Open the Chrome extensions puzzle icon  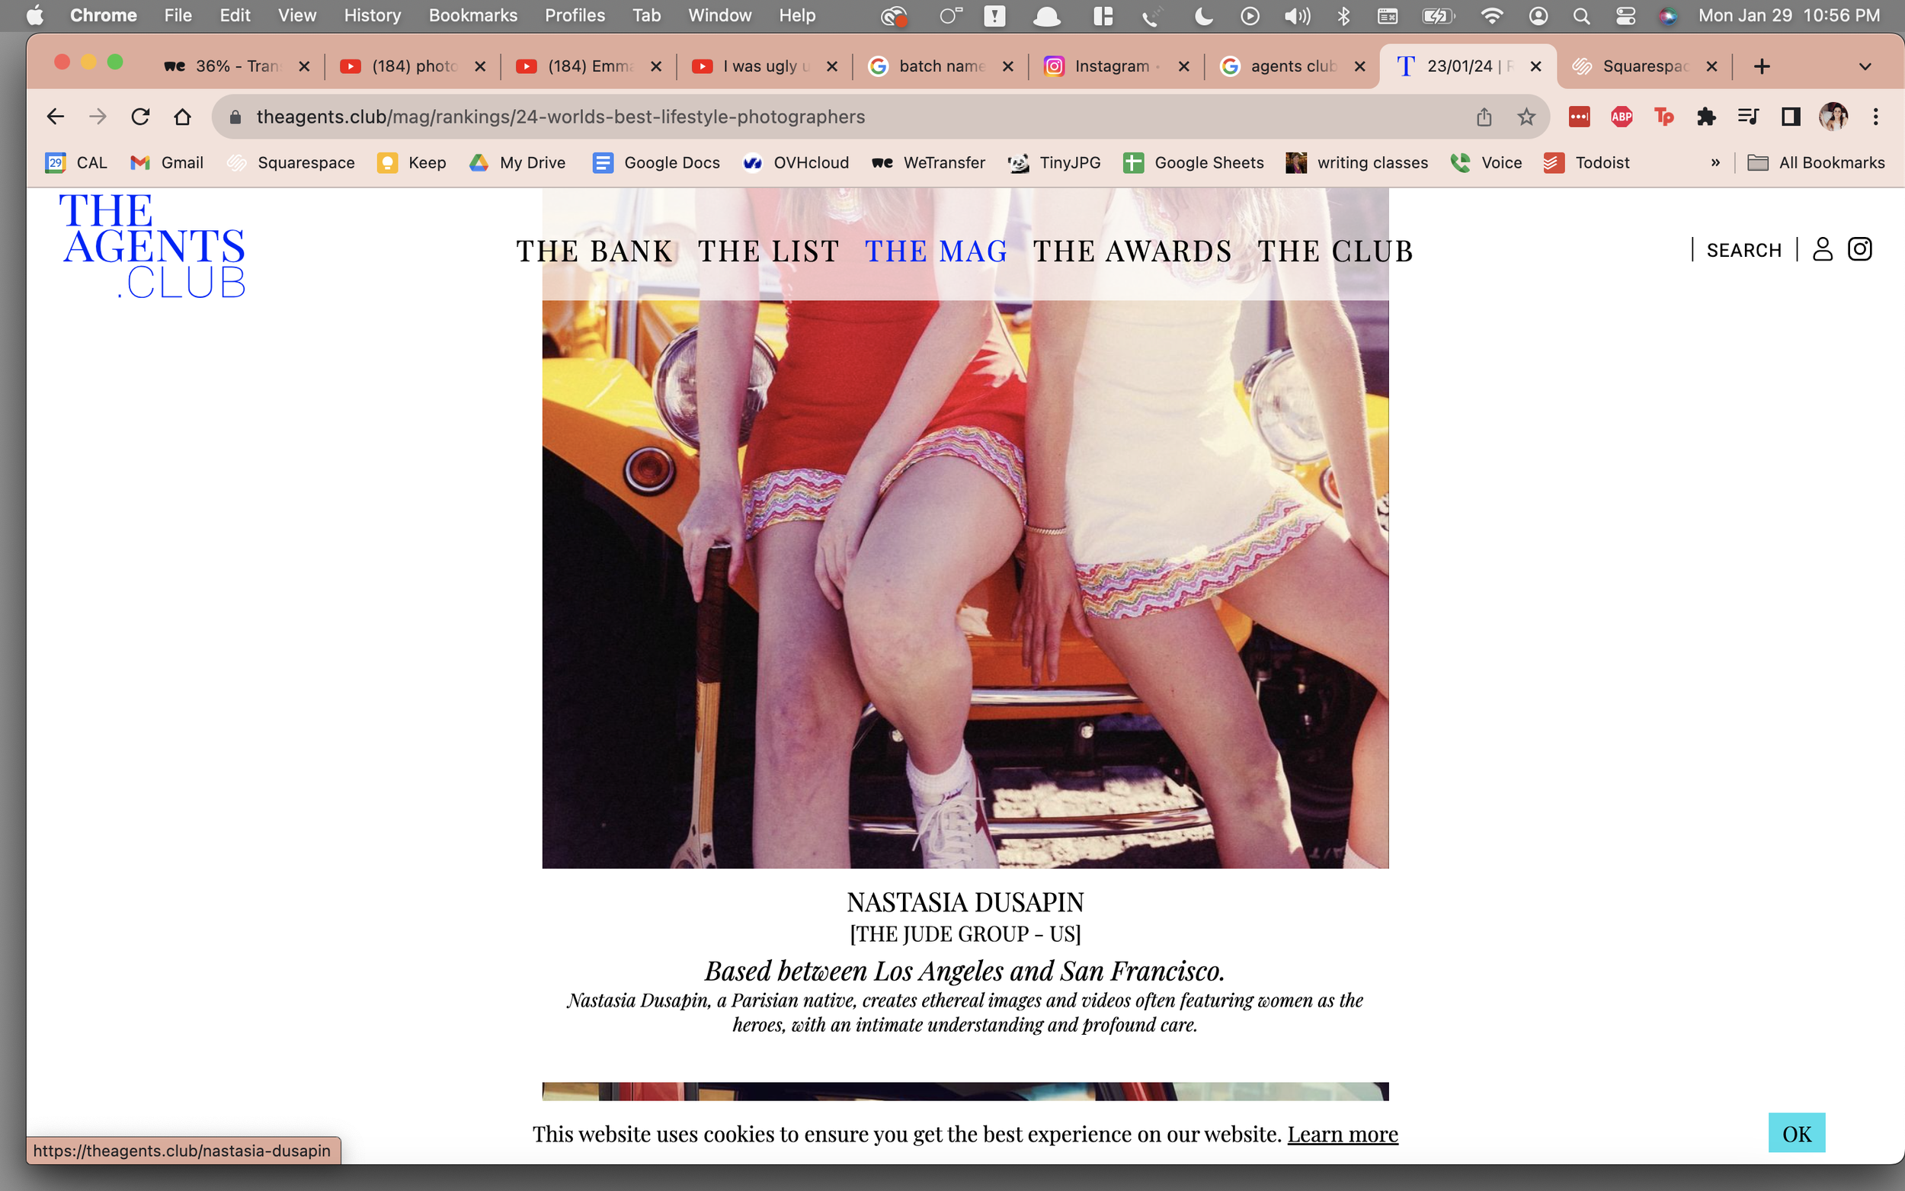1707,116
